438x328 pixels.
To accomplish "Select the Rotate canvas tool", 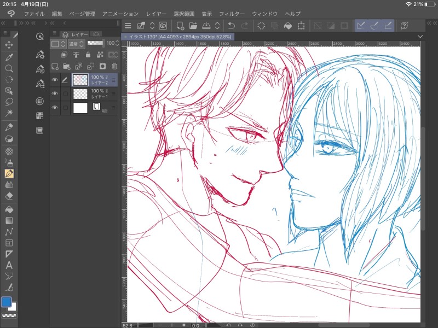I will click(x=9, y=80).
